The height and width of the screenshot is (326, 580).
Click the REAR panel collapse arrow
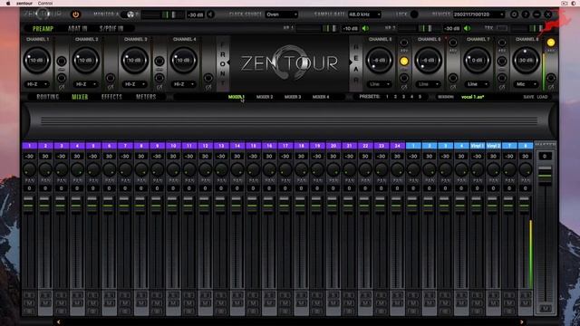(x=350, y=62)
